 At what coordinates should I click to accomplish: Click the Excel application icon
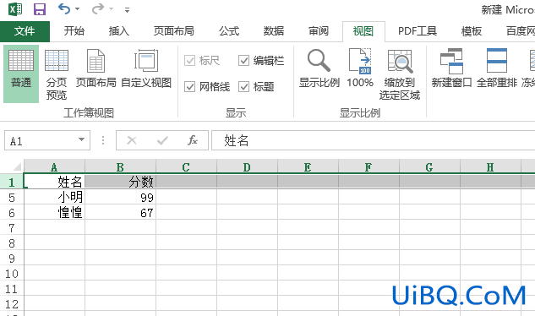[15, 9]
